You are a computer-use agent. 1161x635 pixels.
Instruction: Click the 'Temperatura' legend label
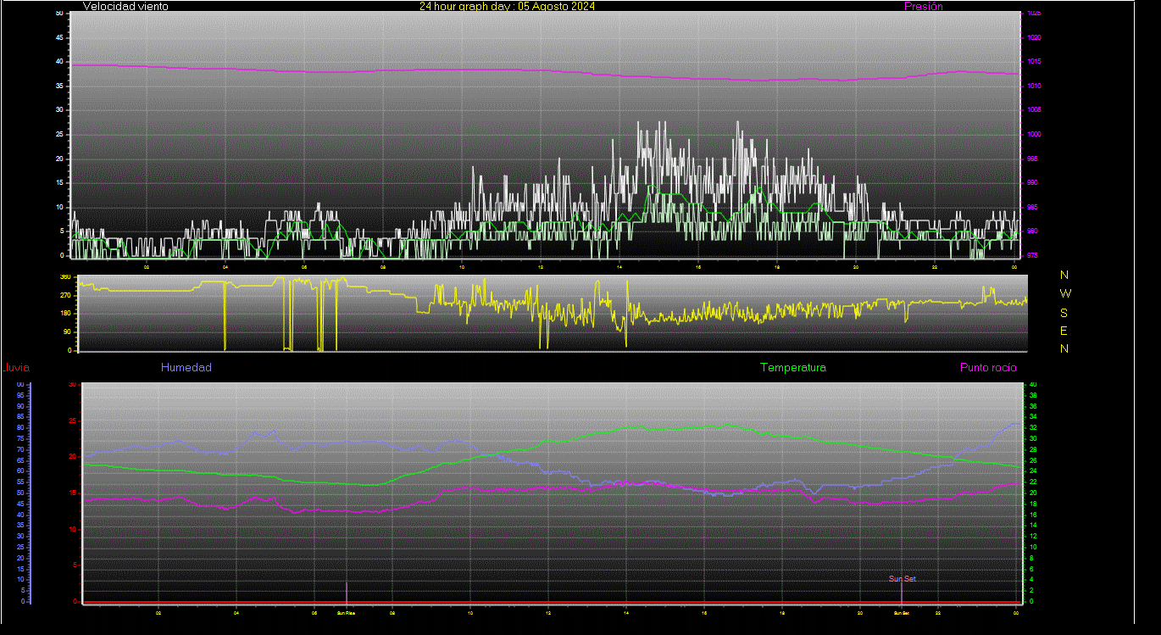(x=793, y=368)
